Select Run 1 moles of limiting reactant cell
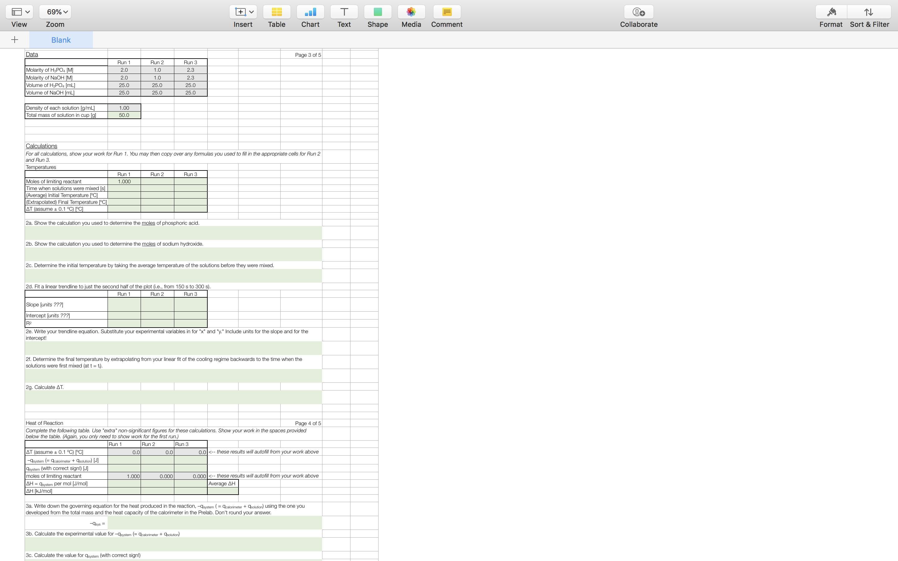898x561 pixels. pyautogui.click(x=124, y=181)
